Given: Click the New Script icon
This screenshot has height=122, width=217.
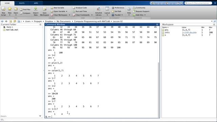Looking at the screenshot, I should [3, 9].
